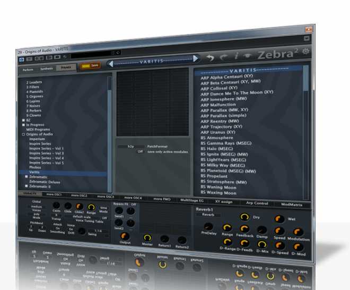Click the D-Mix knob
Viewport: 350px width, 290px height.
[x=261, y=244]
